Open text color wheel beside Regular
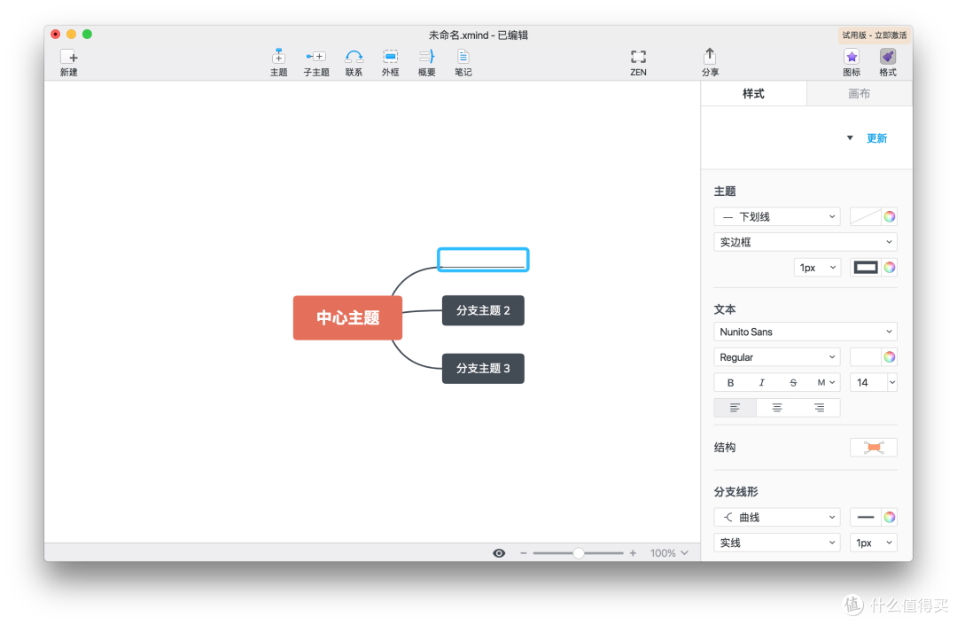Viewport: 957px width, 625px height. tap(890, 357)
